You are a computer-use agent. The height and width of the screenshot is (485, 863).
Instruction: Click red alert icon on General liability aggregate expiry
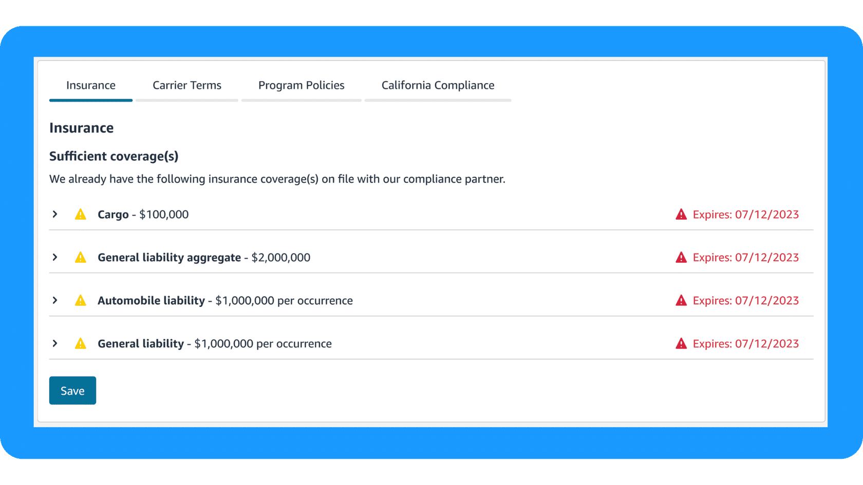click(681, 258)
